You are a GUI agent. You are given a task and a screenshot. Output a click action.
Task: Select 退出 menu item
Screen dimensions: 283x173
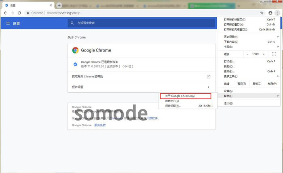coord(249,103)
